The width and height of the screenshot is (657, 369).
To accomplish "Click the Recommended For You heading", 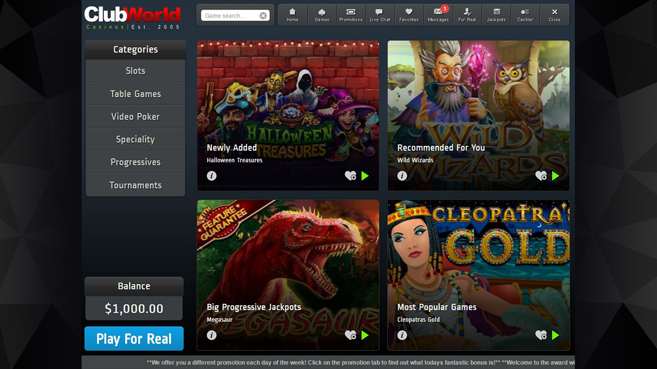I will pos(441,148).
